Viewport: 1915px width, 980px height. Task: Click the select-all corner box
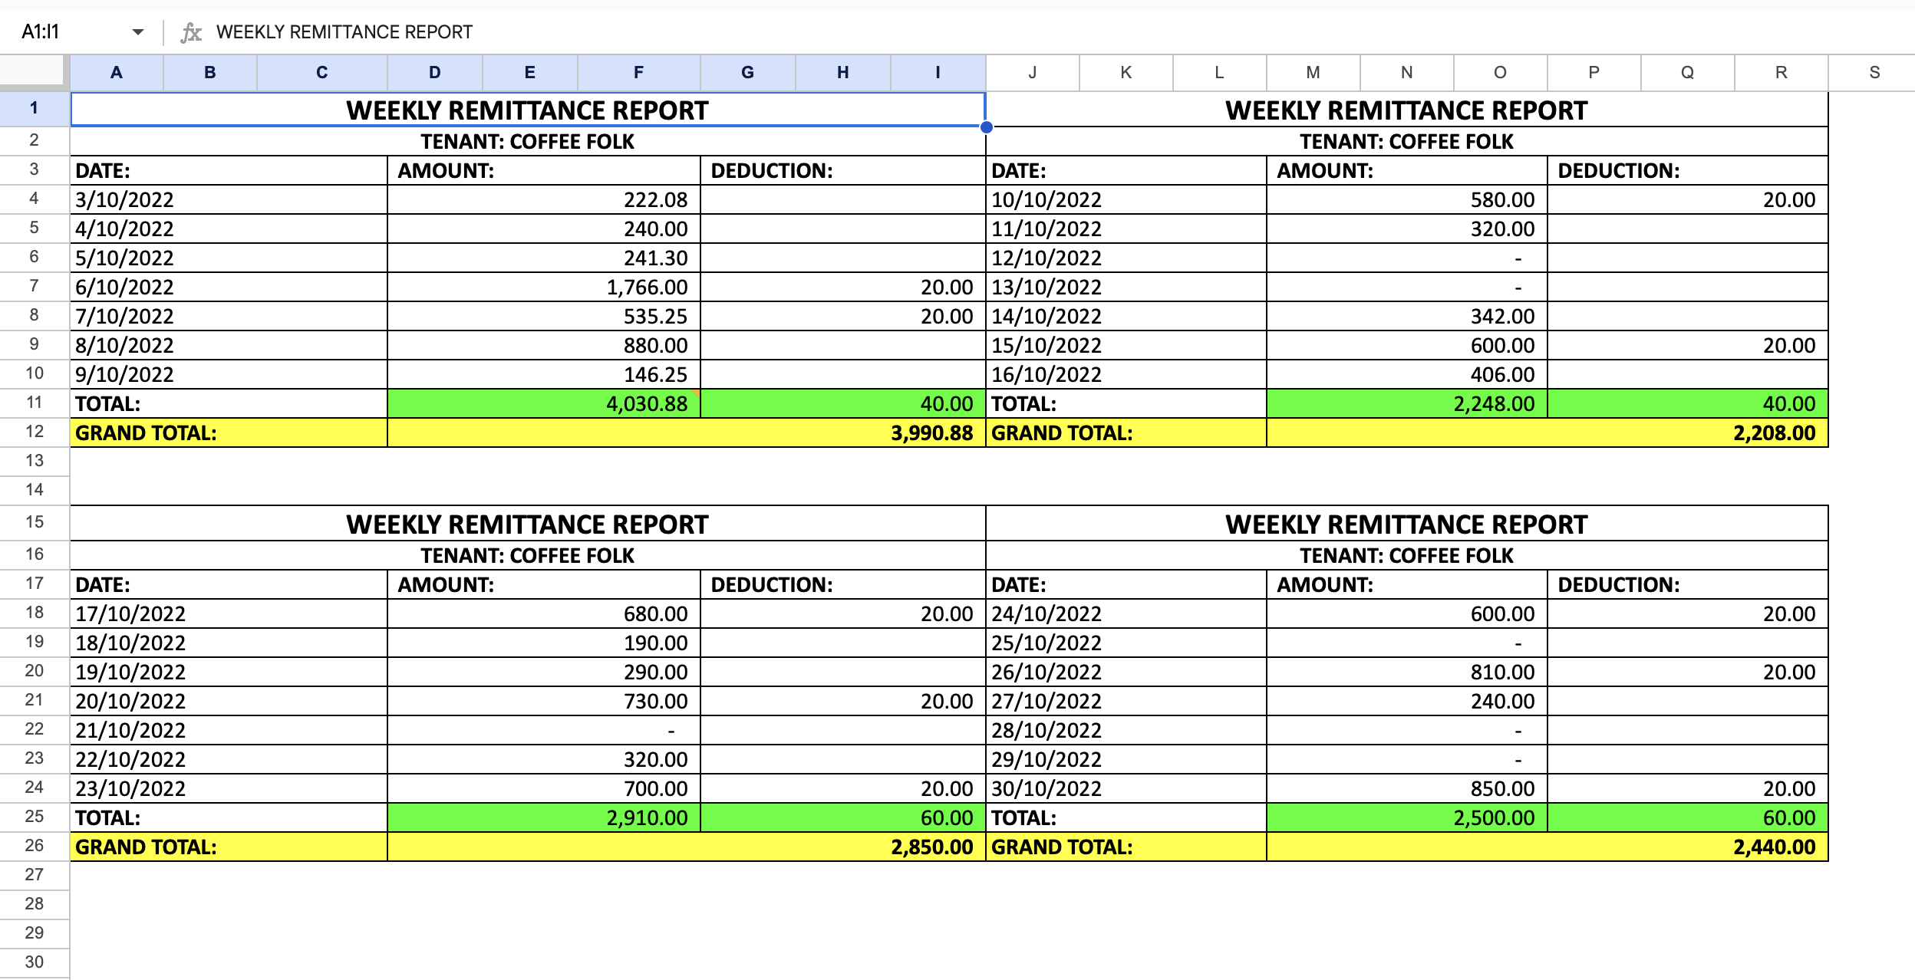[32, 71]
